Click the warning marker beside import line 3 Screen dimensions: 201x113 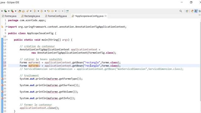click(2, 27)
